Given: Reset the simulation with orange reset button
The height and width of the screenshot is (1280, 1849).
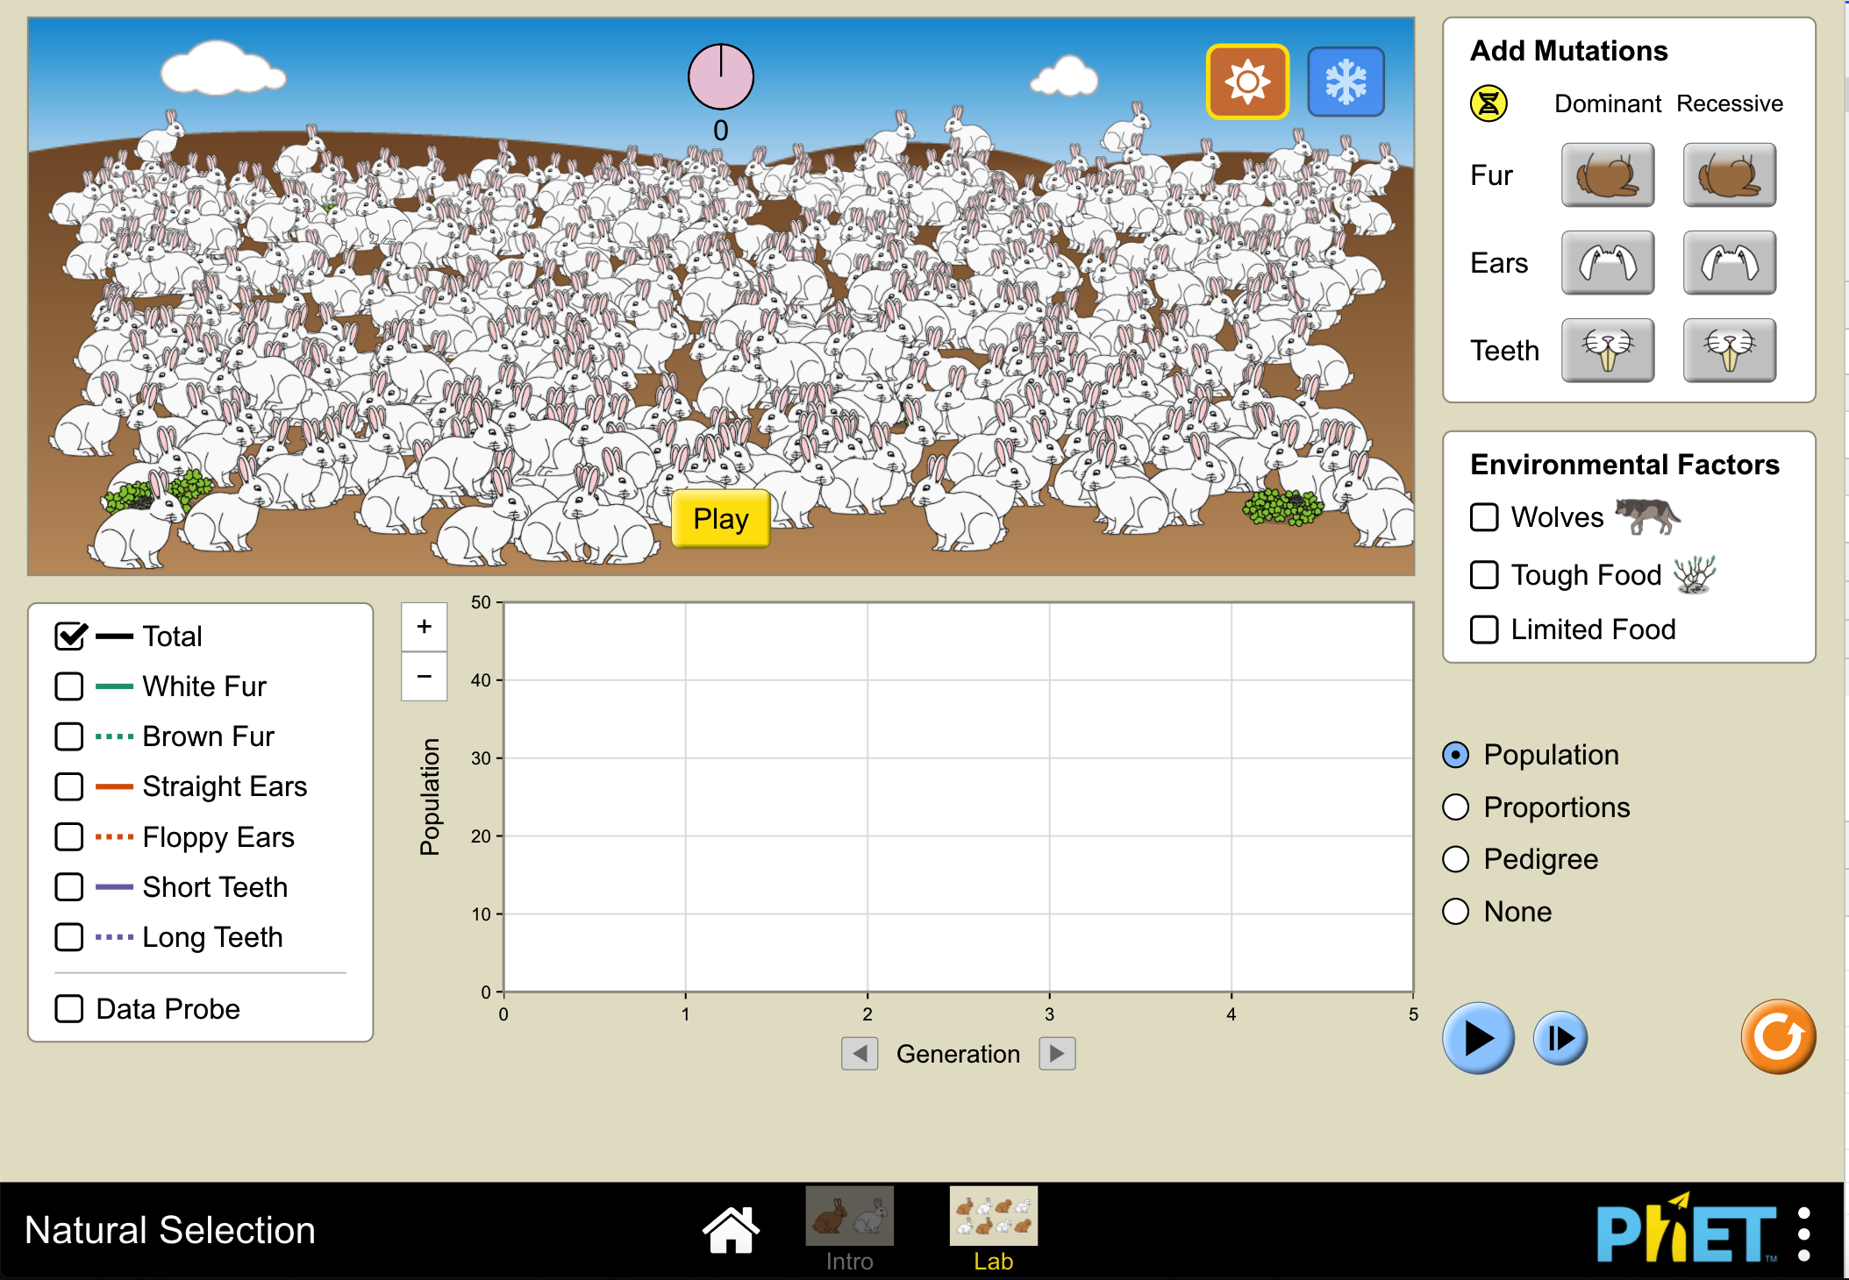Looking at the screenshot, I should [x=1777, y=1036].
